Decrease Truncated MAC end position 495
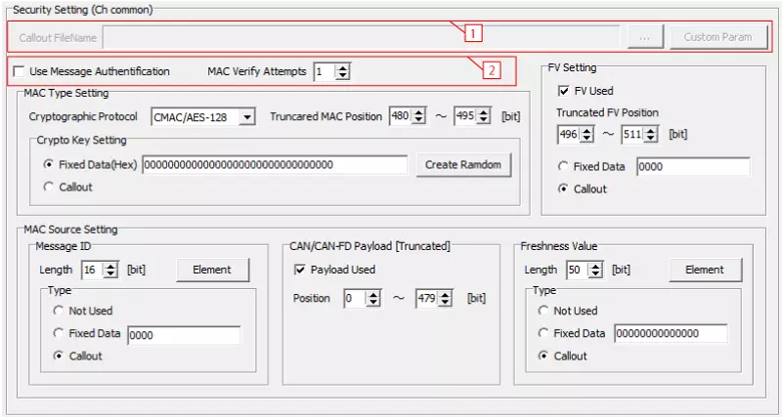Screen dimensions: 782x419 [x=483, y=120]
